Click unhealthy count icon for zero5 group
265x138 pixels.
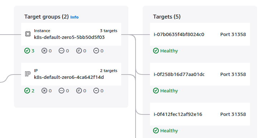[x=44, y=51]
